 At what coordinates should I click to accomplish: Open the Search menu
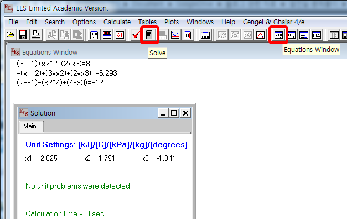[x=55, y=22]
